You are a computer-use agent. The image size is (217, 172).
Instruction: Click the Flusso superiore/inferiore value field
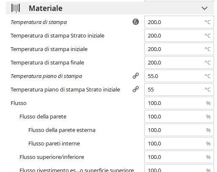coord(179,157)
